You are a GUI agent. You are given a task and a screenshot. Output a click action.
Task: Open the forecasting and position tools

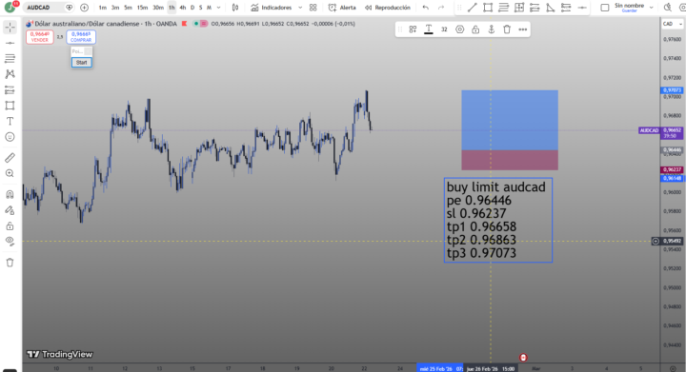tap(10, 90)
